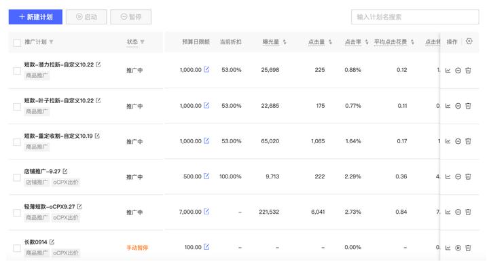Click the 预算日限额 column header

click(x=196, y=42)
